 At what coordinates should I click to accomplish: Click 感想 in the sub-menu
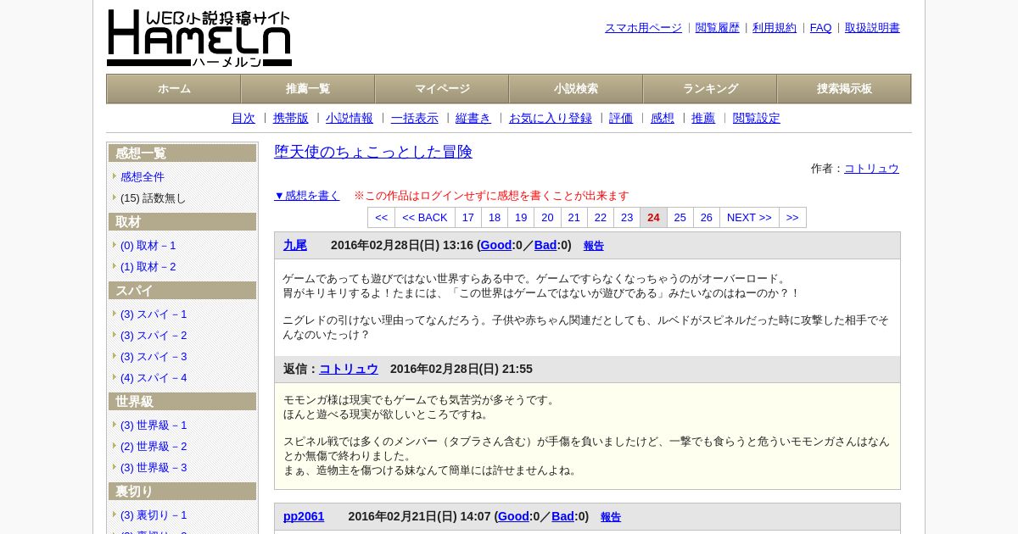[663, 119]
